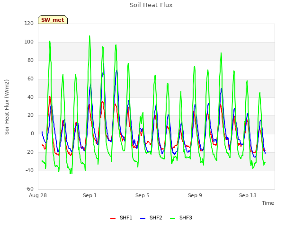Click the Sep 1 x-axis tick label

coord(90,195)
